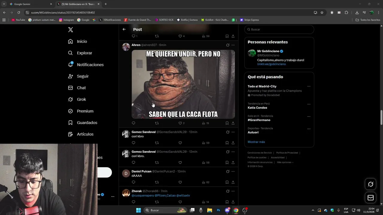The height and width of the screenshot is (215, 383).
Task: Like the "cori kbro." reply with 58 views
Action: (180, 162)
